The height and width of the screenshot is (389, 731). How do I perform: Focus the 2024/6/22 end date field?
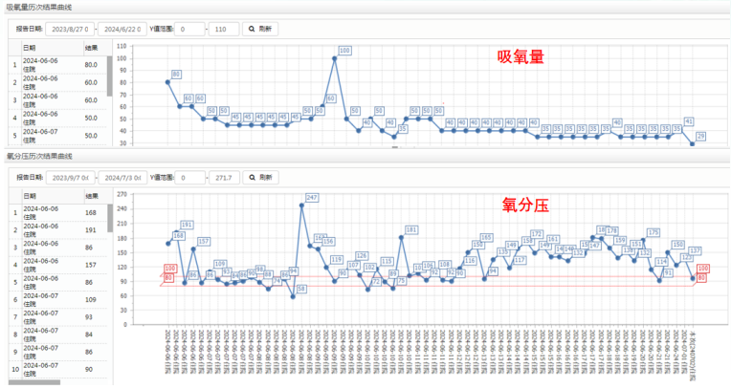point(122,29)
